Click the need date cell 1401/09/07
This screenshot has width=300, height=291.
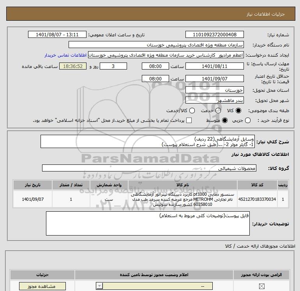(33, 199)
